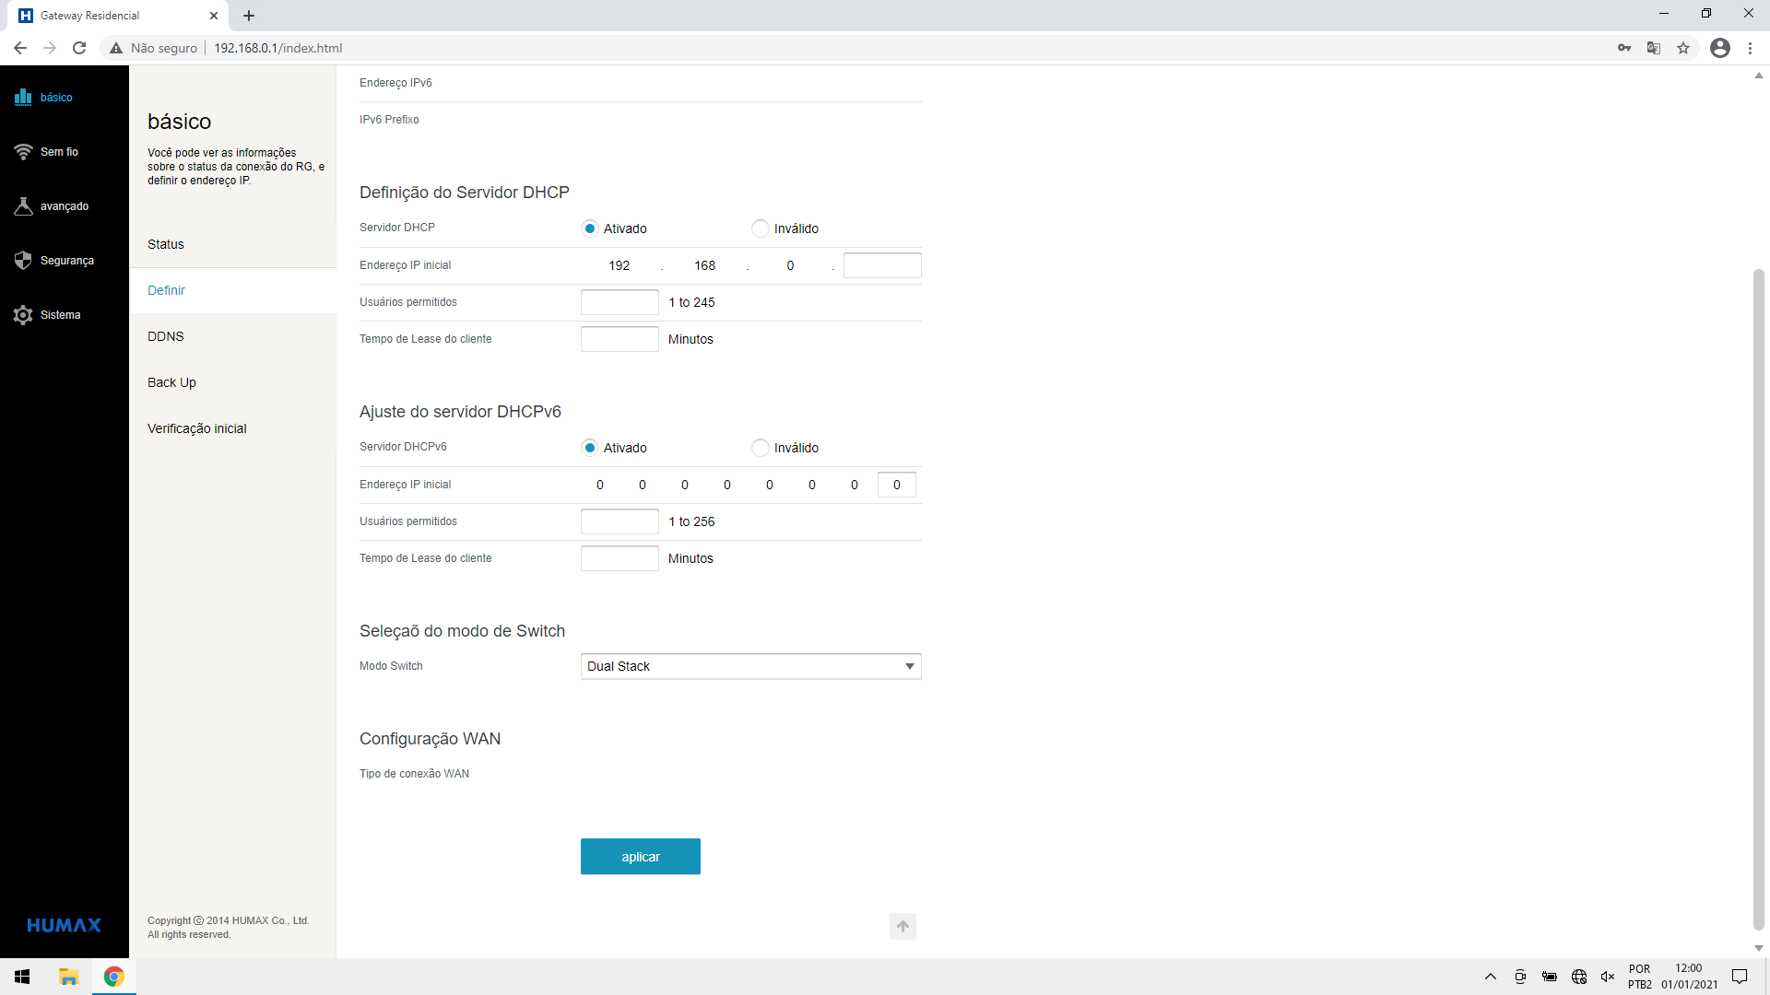The width and height of the screenshot is (1770, 995).
Task: Click the aplicar button
Action: [641, 857]
